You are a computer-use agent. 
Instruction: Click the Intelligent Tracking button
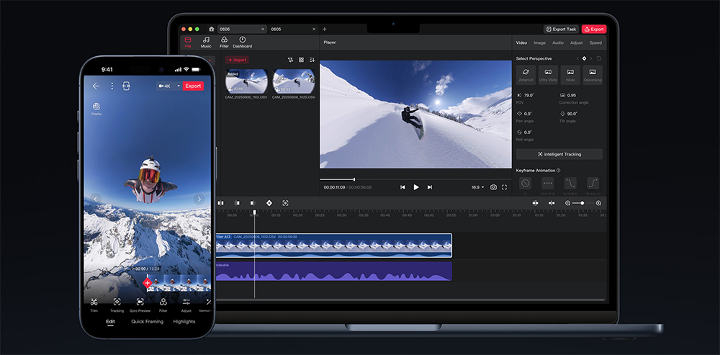559,154
